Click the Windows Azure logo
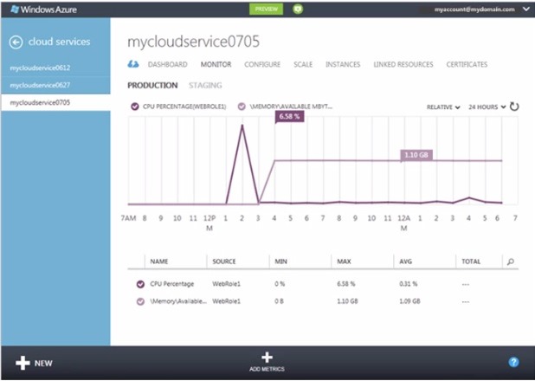The width and height of the screenshot is (535, 381). pyautogui.click(x=43, y=10)
